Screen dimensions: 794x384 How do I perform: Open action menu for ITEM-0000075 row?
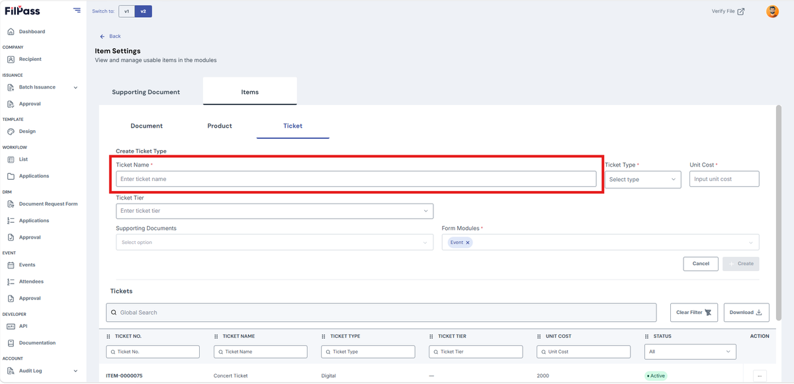760,376
